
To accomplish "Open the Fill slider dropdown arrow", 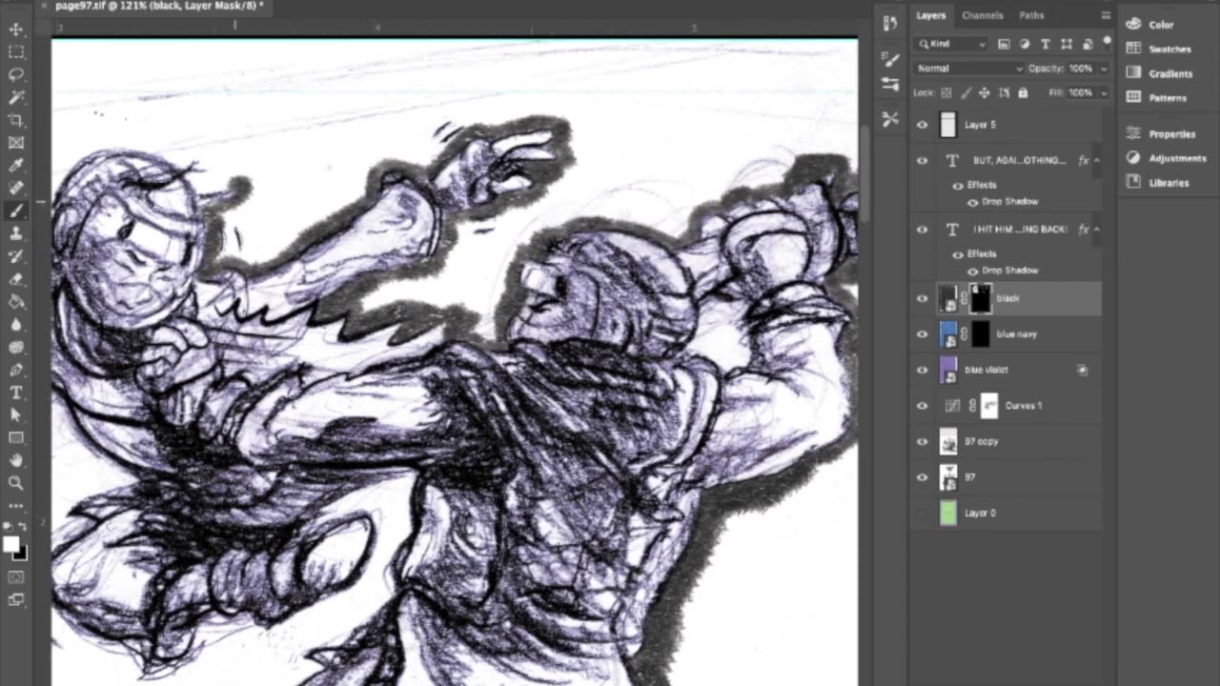I will click(x=1104, y=93).
